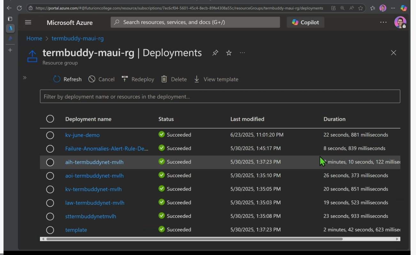Open the kv-june-demo deployment
This screenshot has width=416, height=255.
[x=82, y=135]
